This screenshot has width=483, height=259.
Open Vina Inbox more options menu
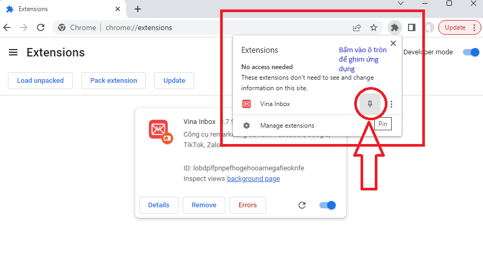[391, 104]
